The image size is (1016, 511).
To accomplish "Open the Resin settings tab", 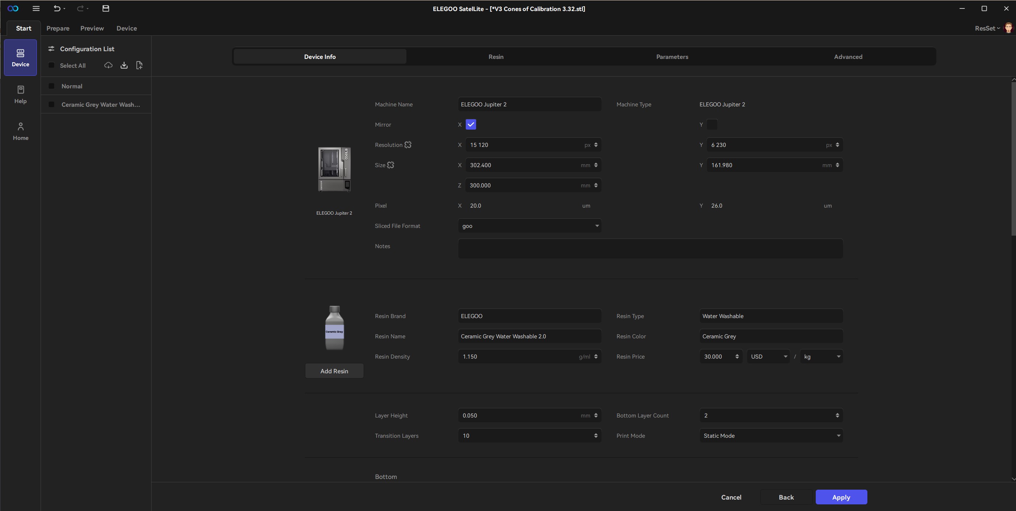I will click(x=496, y=57).
